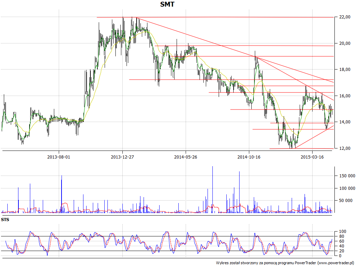Click the PowerTrader credit text at bottom
The width and height of the screenshot is (356, 267).
285,263
